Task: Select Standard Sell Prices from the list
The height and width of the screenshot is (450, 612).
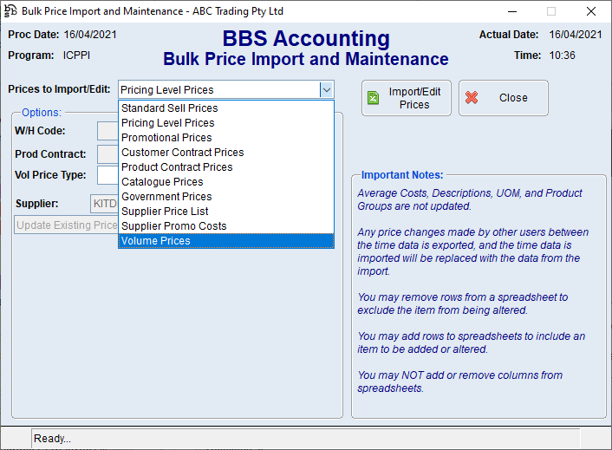Action: [169, 108]
